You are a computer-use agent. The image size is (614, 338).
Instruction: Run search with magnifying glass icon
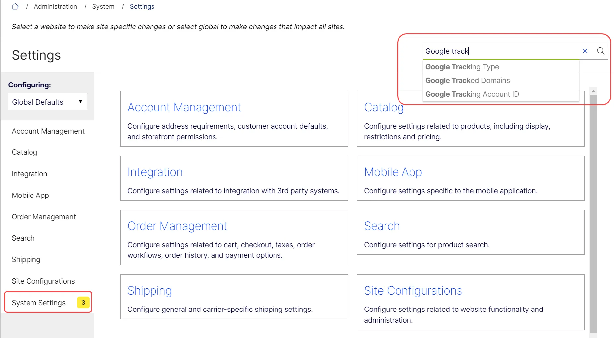click(x=600, y=51)
